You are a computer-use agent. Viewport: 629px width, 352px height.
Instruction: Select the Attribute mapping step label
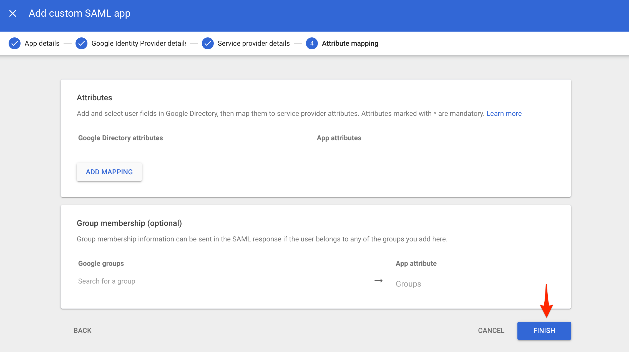[350, 44]
